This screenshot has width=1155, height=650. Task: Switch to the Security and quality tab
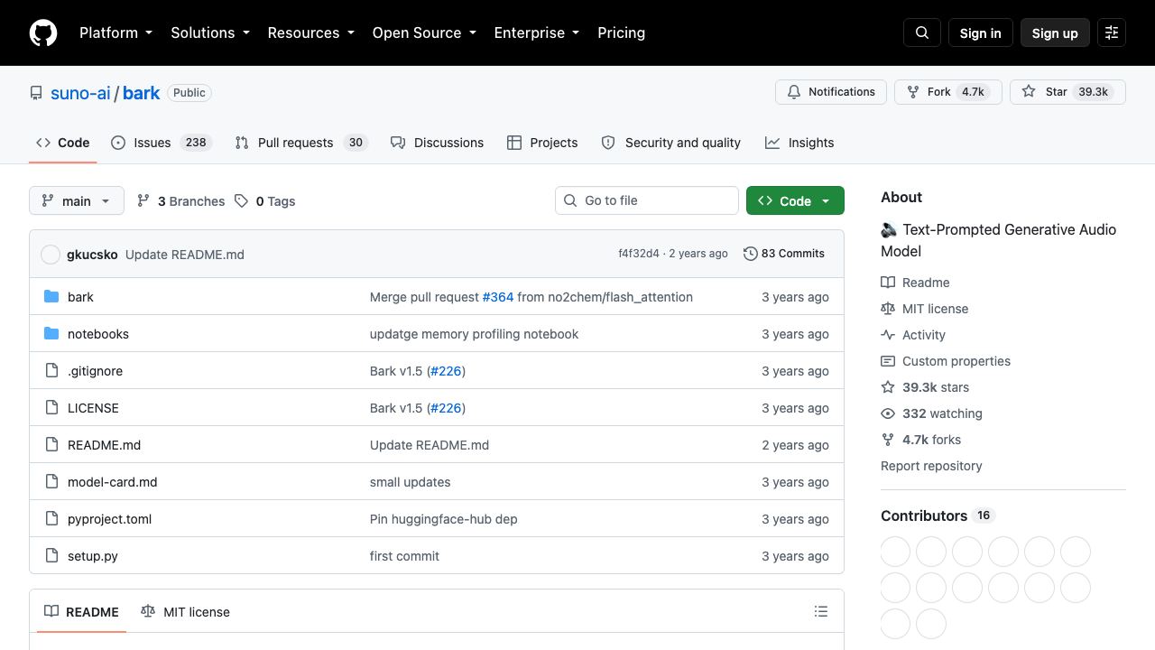pyautogui.click(x=671, y=143)
